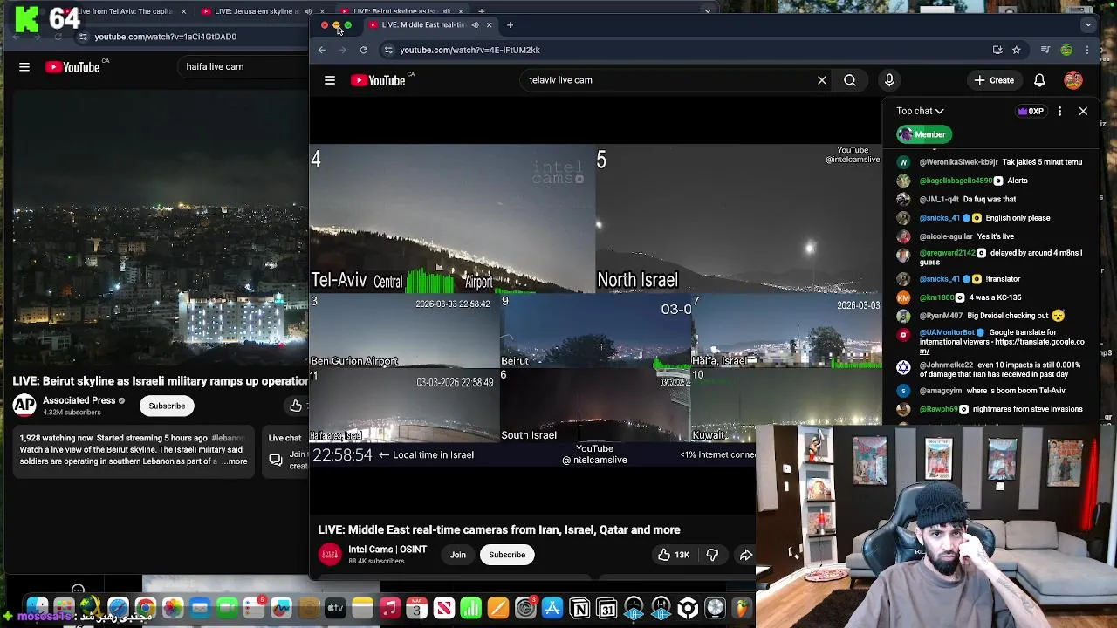Open tab search dropdown in front window
The height and width of the screenshot is (628, 1117).
[x=1087, y=25]
